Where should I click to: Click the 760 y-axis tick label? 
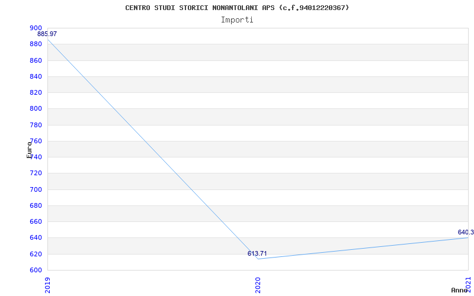click(36, 141)
